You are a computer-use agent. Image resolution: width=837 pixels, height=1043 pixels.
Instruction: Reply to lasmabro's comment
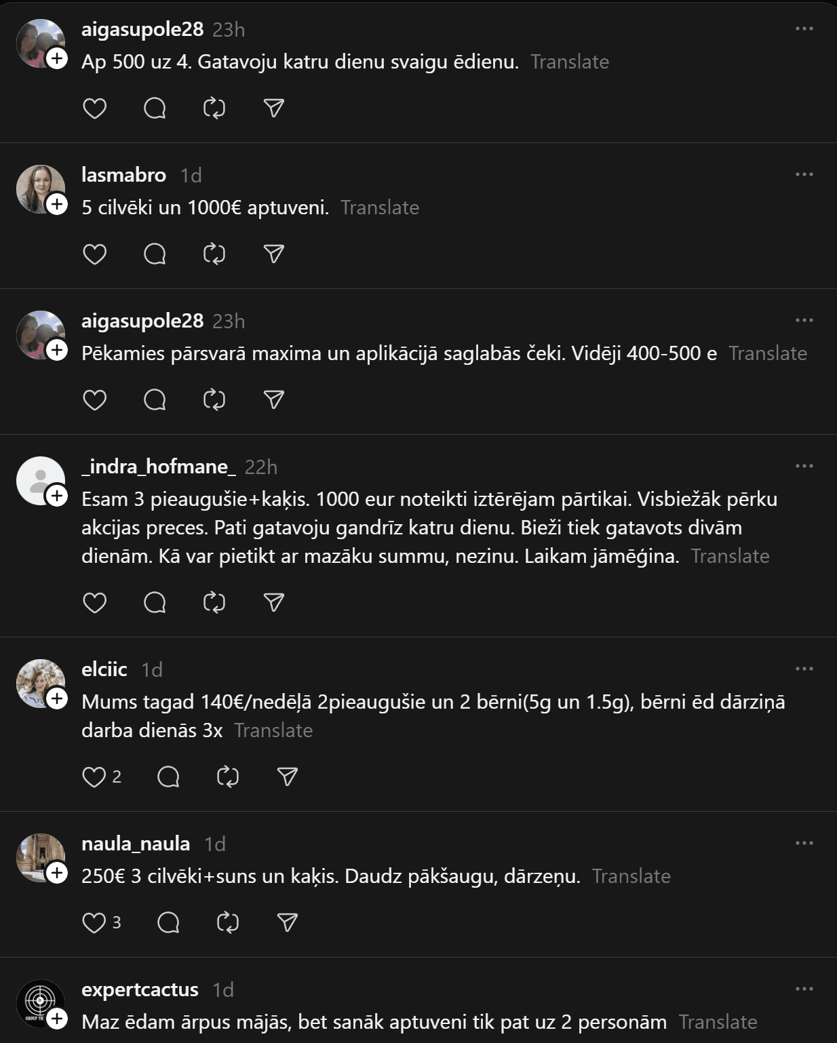point(155,254)
